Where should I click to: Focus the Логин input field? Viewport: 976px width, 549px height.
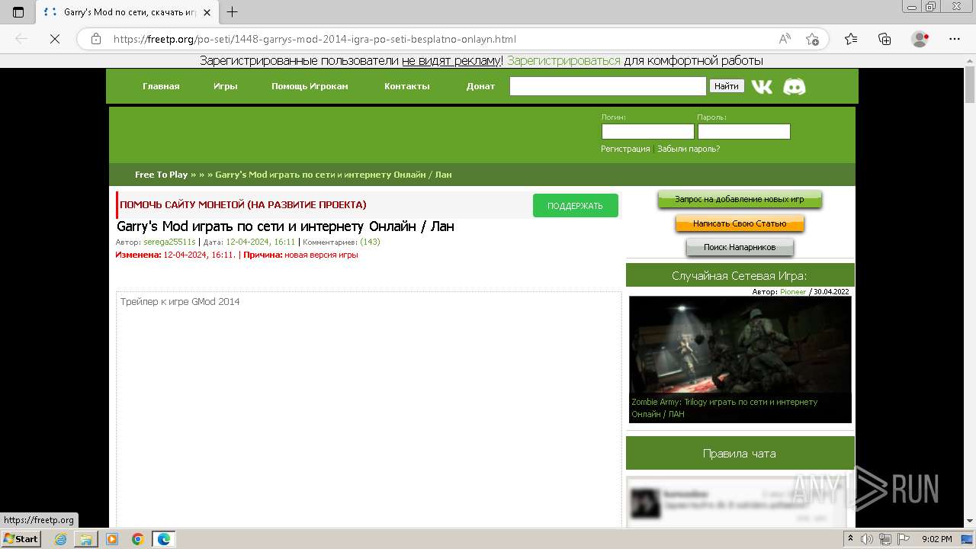(647, 131)
